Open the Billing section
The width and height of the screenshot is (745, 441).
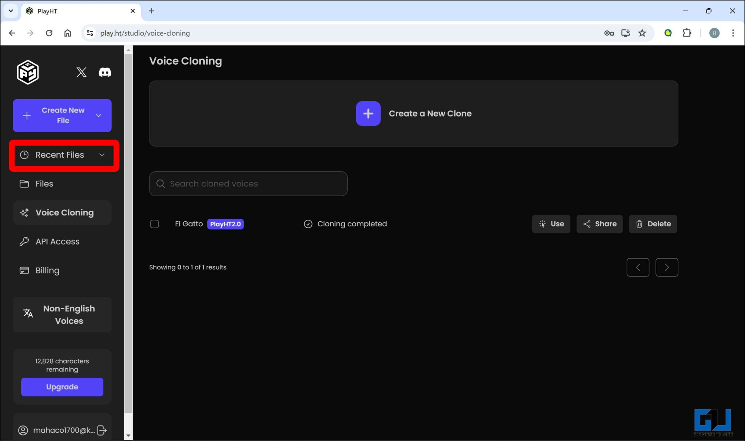(47, 271)
